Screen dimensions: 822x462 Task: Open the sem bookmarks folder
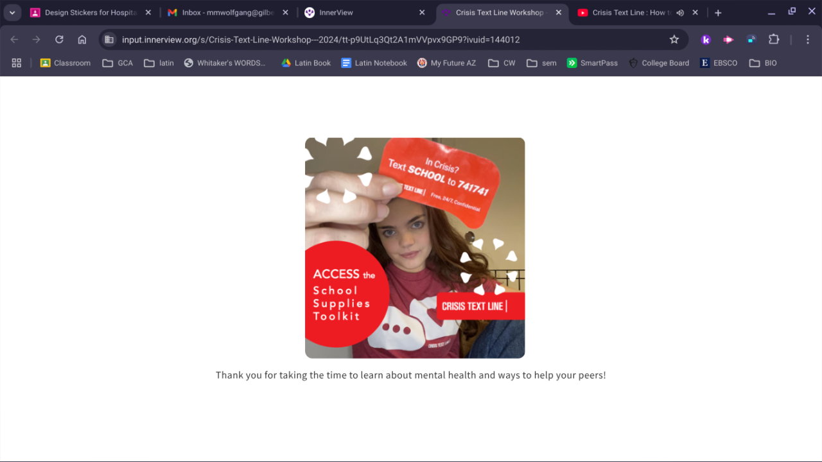pyautogui.click(x=541, y=63)
